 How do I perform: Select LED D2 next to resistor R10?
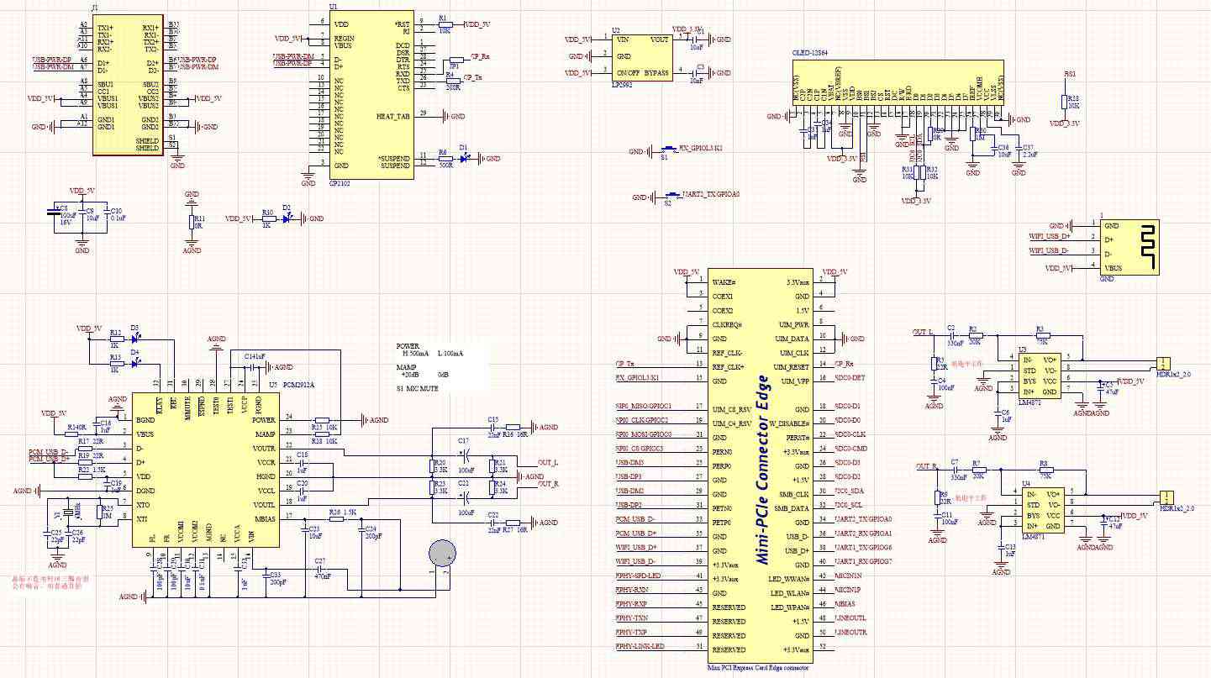[x=287, y=218]
